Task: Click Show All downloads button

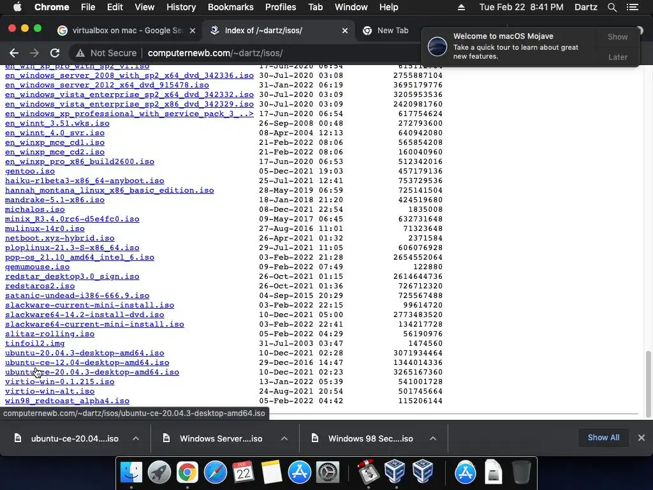Action: [603, 438]
